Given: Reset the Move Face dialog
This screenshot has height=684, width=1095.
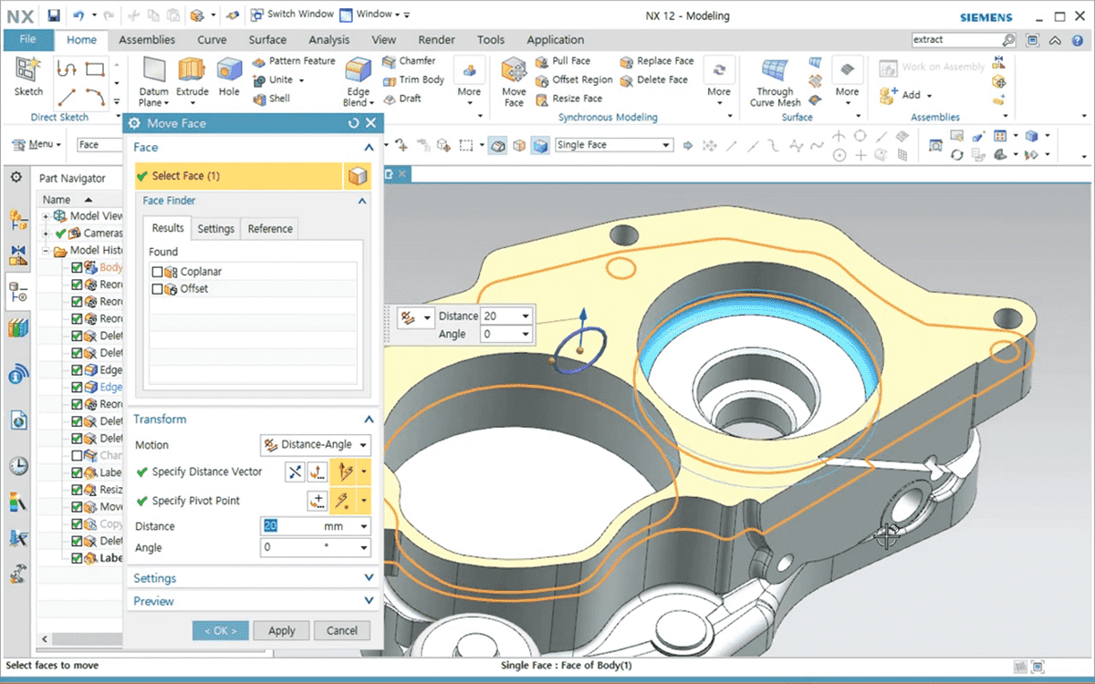Looking at the screenshot, I should [x=353, y=123].
